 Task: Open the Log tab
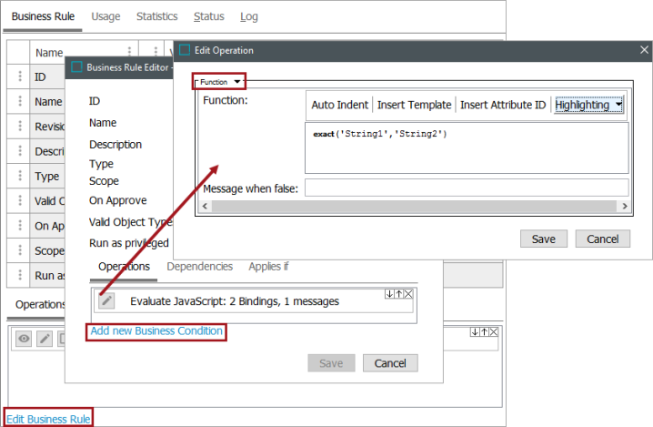click(x=249, y=16)
